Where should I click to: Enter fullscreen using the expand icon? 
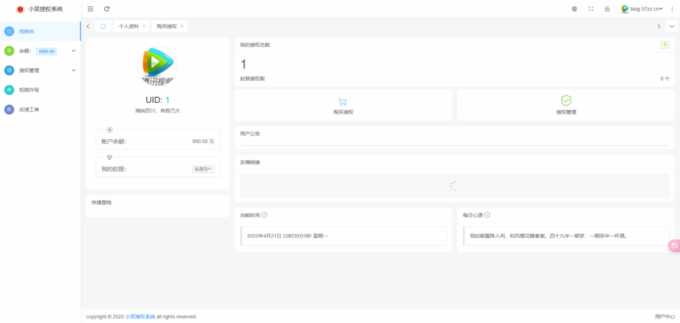click(591, 9)
